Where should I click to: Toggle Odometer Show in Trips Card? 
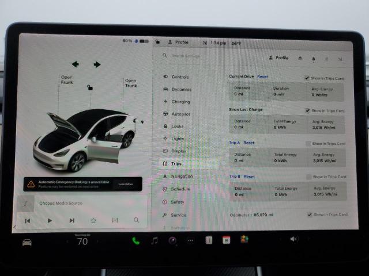tap(310, 214)
